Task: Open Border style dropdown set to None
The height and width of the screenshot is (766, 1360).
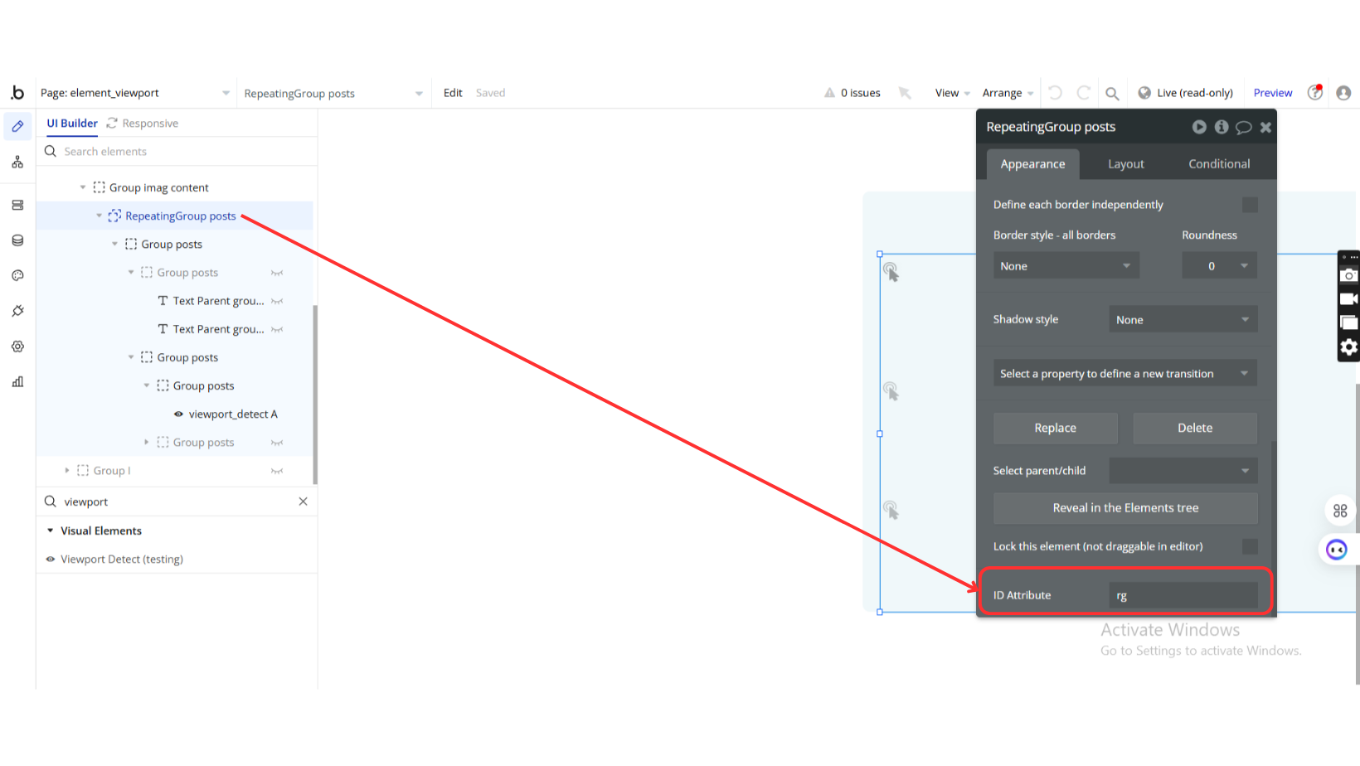Action: click(x=1066, y=266)
